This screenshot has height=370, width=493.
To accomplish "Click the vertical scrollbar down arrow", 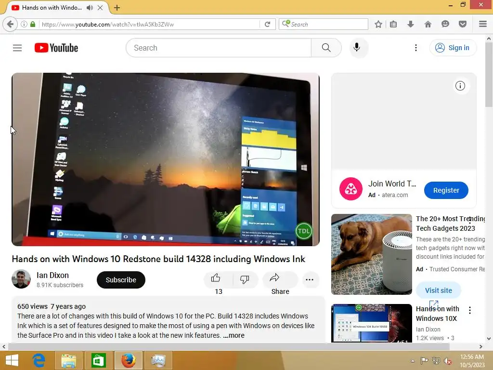I will (x=489, y=339).
